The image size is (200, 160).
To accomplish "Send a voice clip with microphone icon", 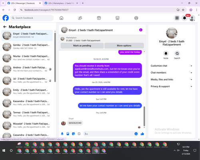I will click(62, 134).
